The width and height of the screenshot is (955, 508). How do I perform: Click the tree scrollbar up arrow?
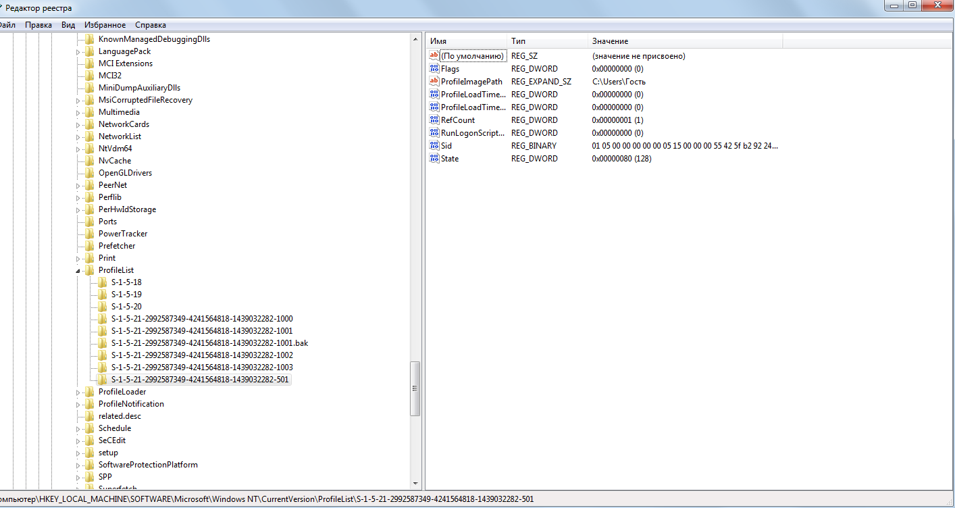pos(415,39)
